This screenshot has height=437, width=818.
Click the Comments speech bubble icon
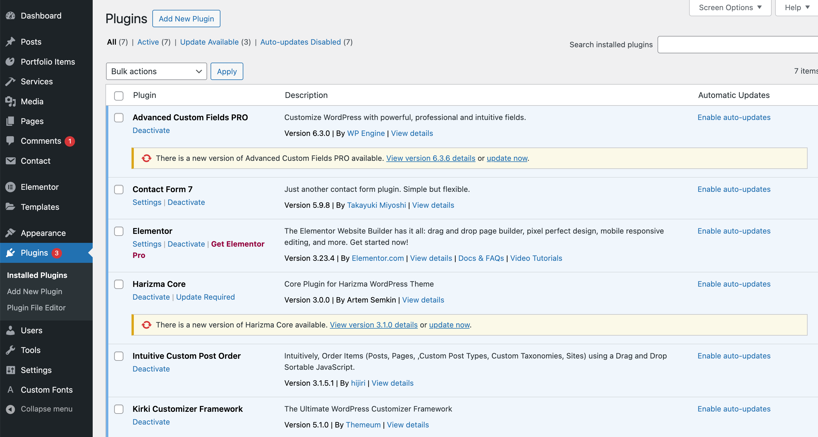pos(10,141)
